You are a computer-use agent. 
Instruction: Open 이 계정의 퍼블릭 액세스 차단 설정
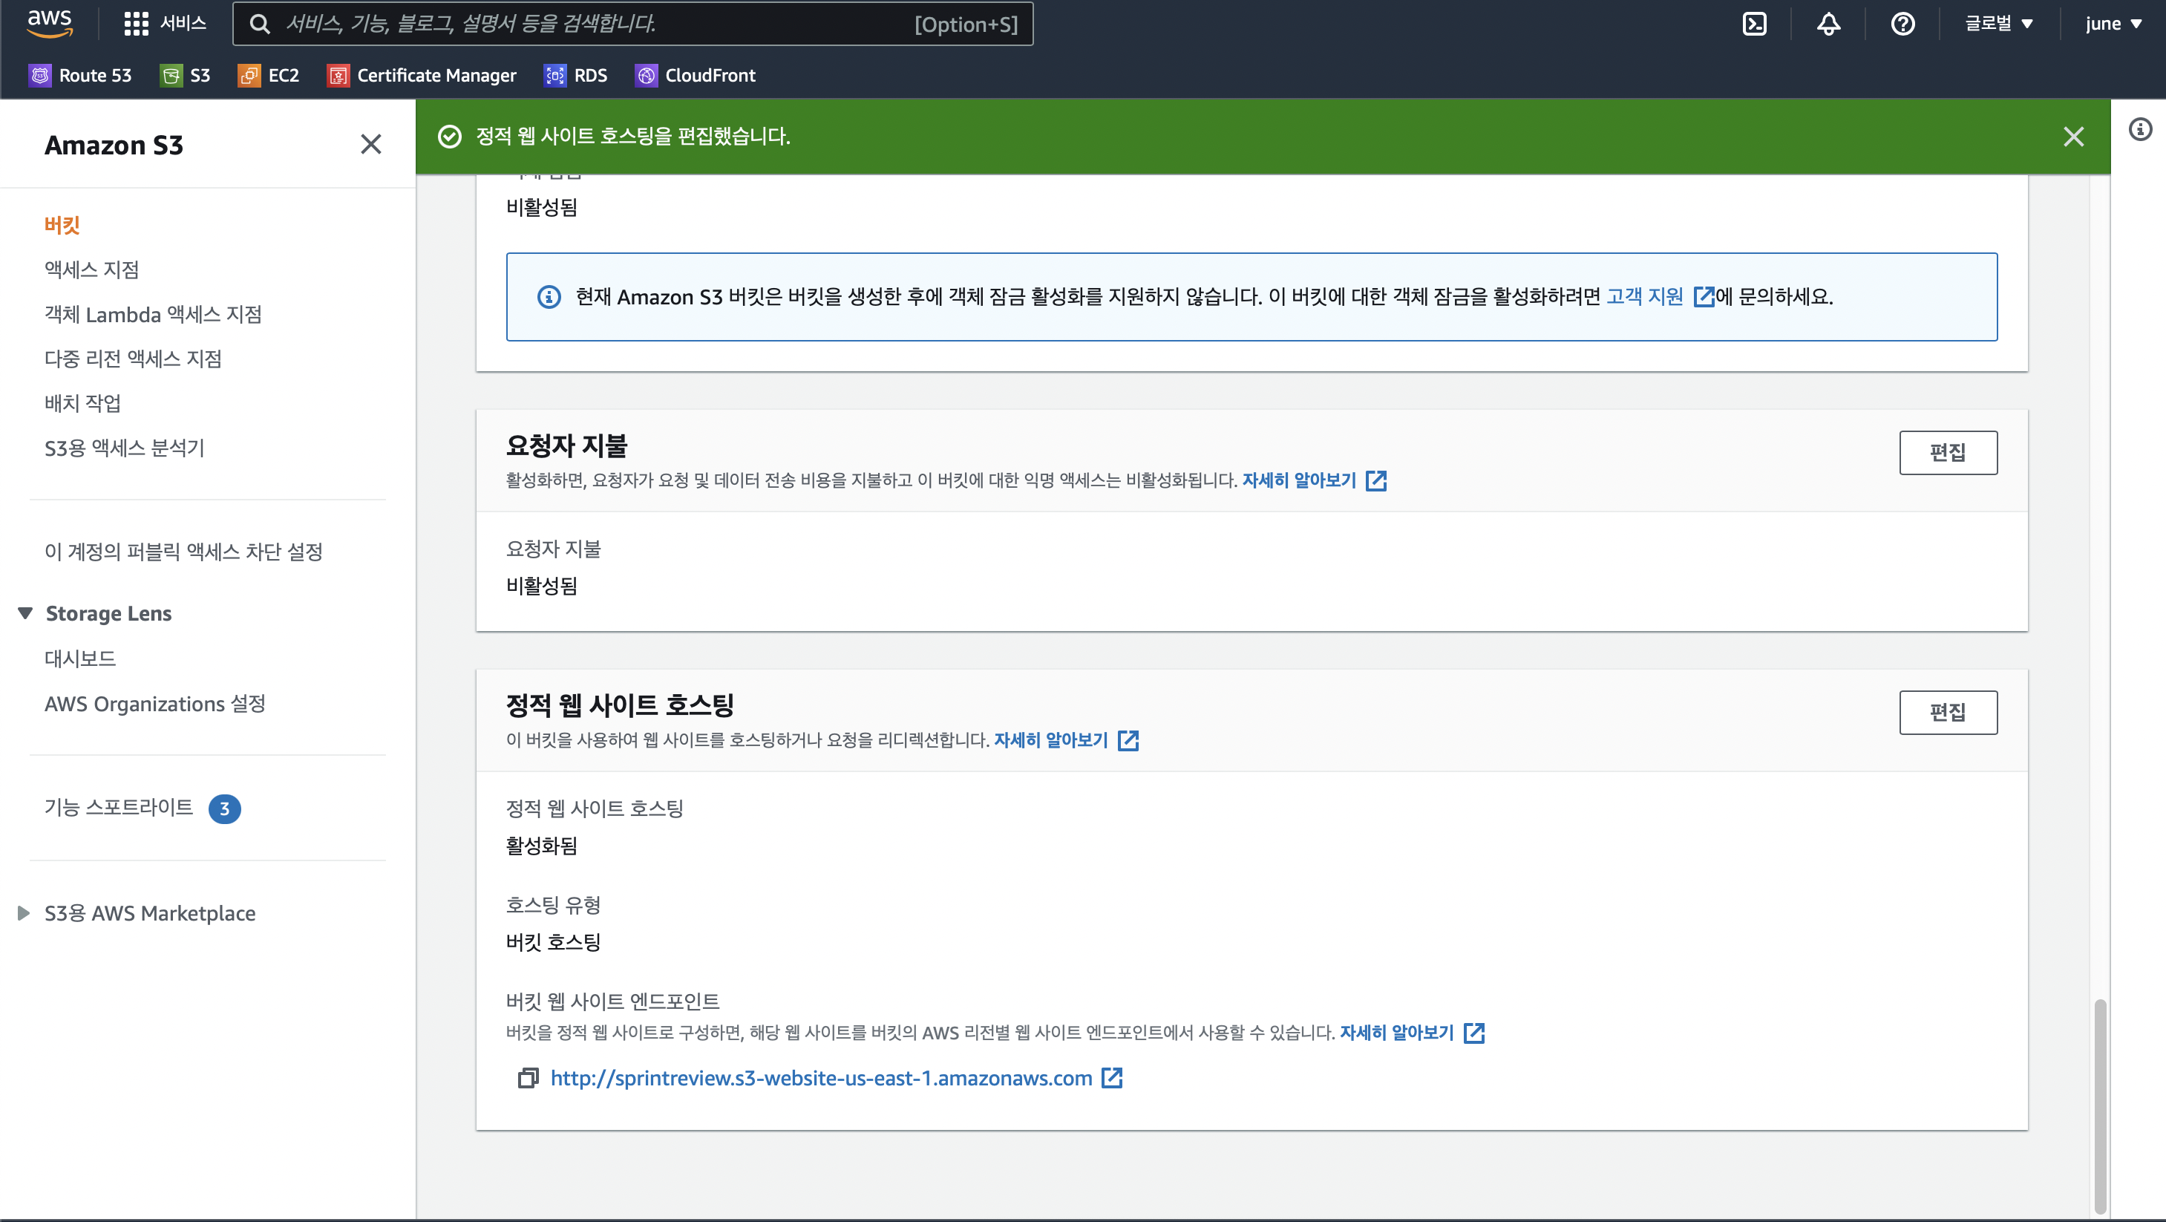183,552
